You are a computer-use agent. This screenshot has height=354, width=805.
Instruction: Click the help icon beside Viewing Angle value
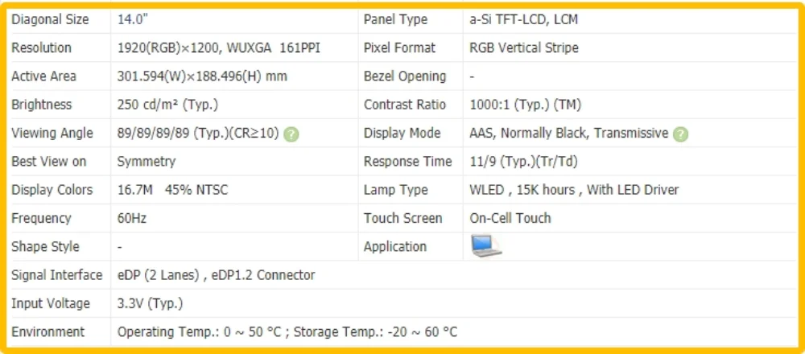[x=291, y=134]
